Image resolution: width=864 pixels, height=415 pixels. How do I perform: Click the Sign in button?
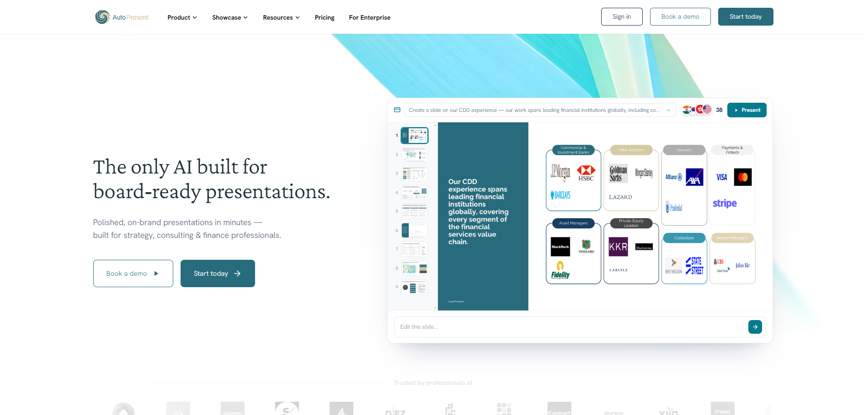point(622,16)
